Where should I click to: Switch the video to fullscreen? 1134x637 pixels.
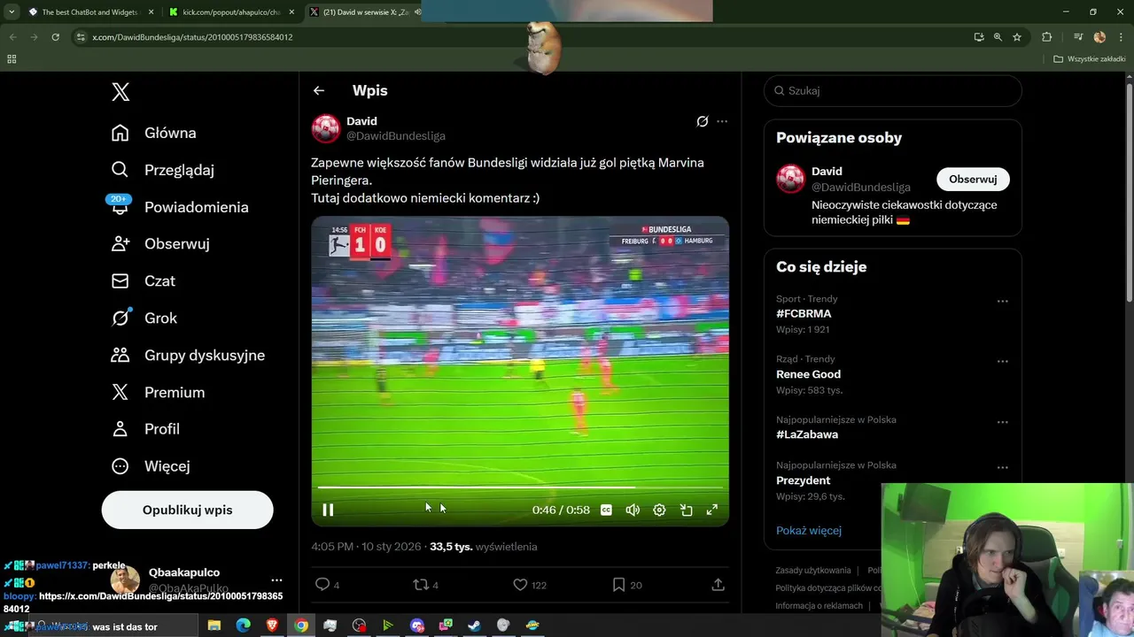[x=711, y=510]
